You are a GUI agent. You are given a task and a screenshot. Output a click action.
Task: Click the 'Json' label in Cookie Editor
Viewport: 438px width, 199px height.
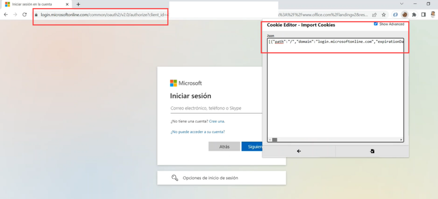(271, 36)
